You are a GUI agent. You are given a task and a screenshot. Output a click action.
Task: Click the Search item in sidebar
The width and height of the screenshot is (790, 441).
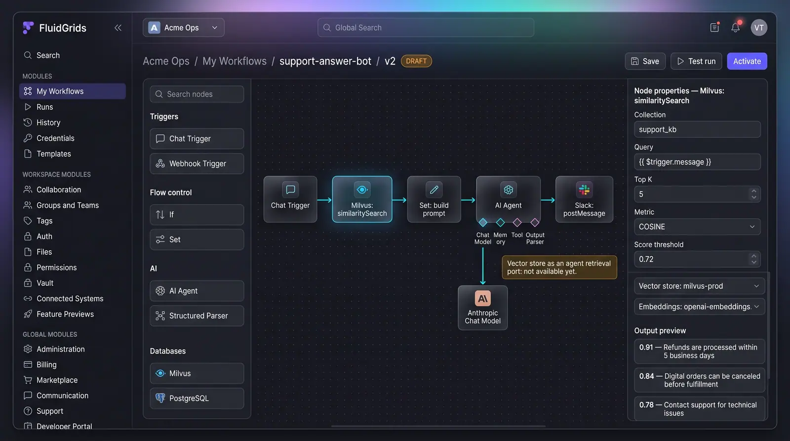(x=73, y=55)
